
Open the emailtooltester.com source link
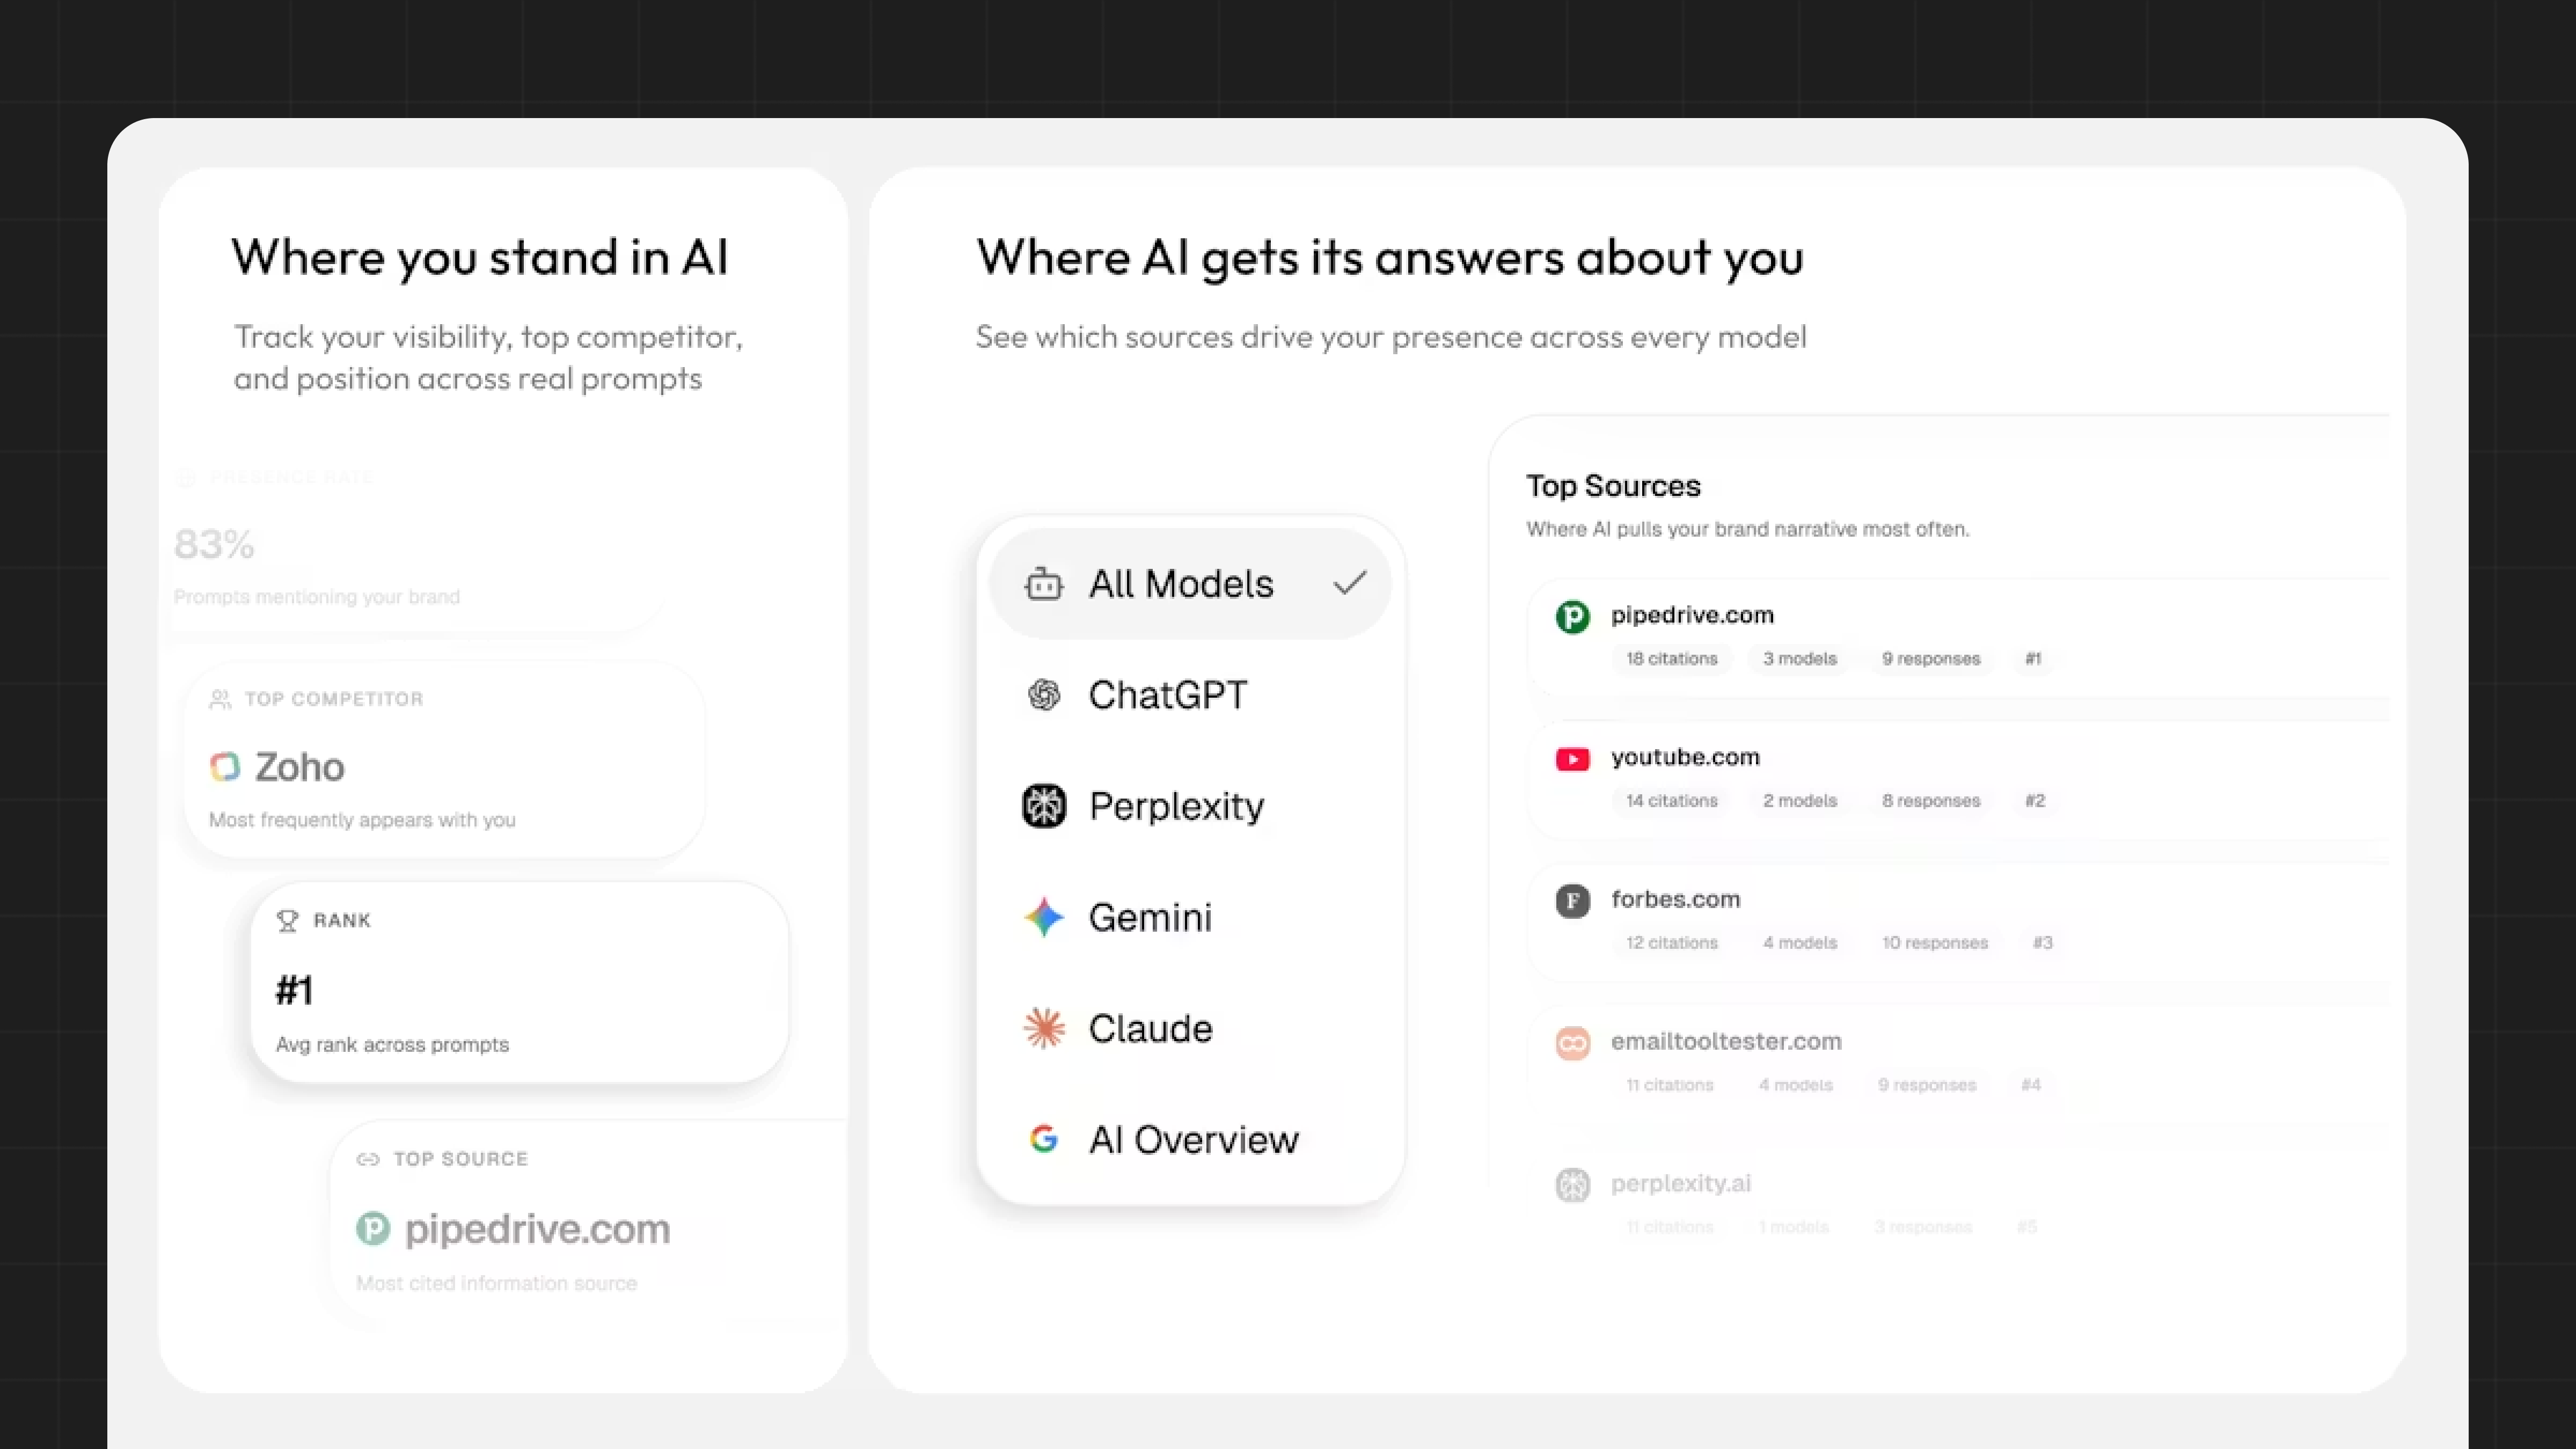coord(1725,1041)
